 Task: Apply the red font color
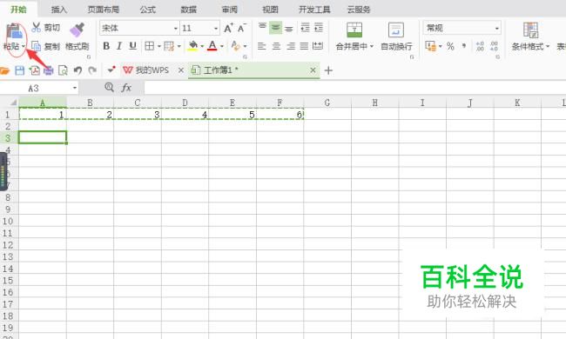(x=212, y=46)
